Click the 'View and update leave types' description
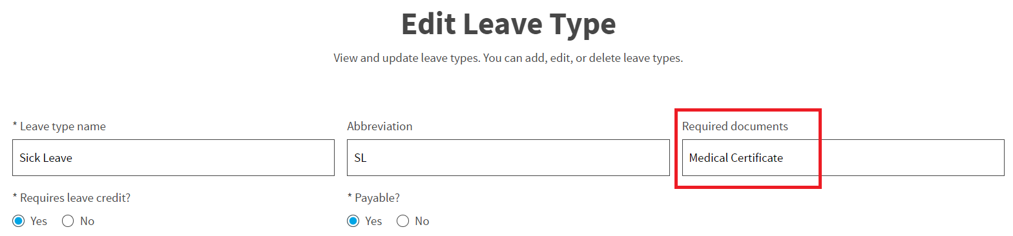The image size is (1013, 236). 508,58
